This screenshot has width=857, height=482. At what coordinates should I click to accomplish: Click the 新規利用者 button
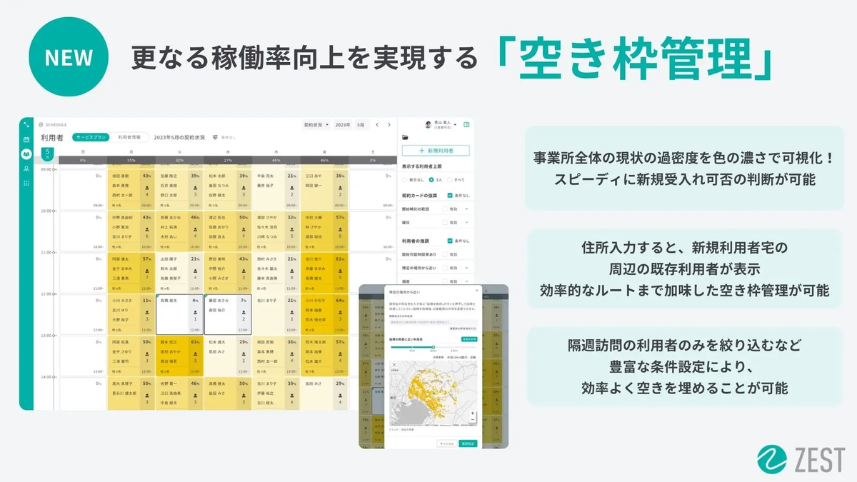click(436, 151)
